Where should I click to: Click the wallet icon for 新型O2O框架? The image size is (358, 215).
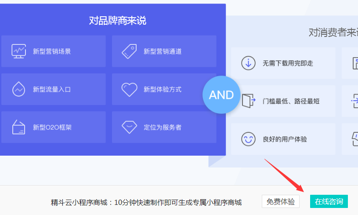pos(19,127)
